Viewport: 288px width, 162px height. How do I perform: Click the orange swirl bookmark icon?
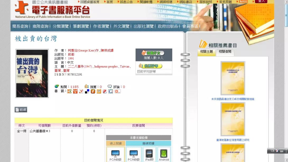[x=75, y=91]
